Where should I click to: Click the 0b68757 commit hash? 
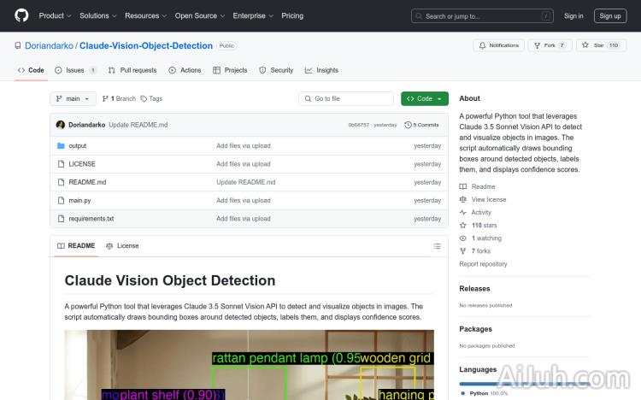click(358, 125)
